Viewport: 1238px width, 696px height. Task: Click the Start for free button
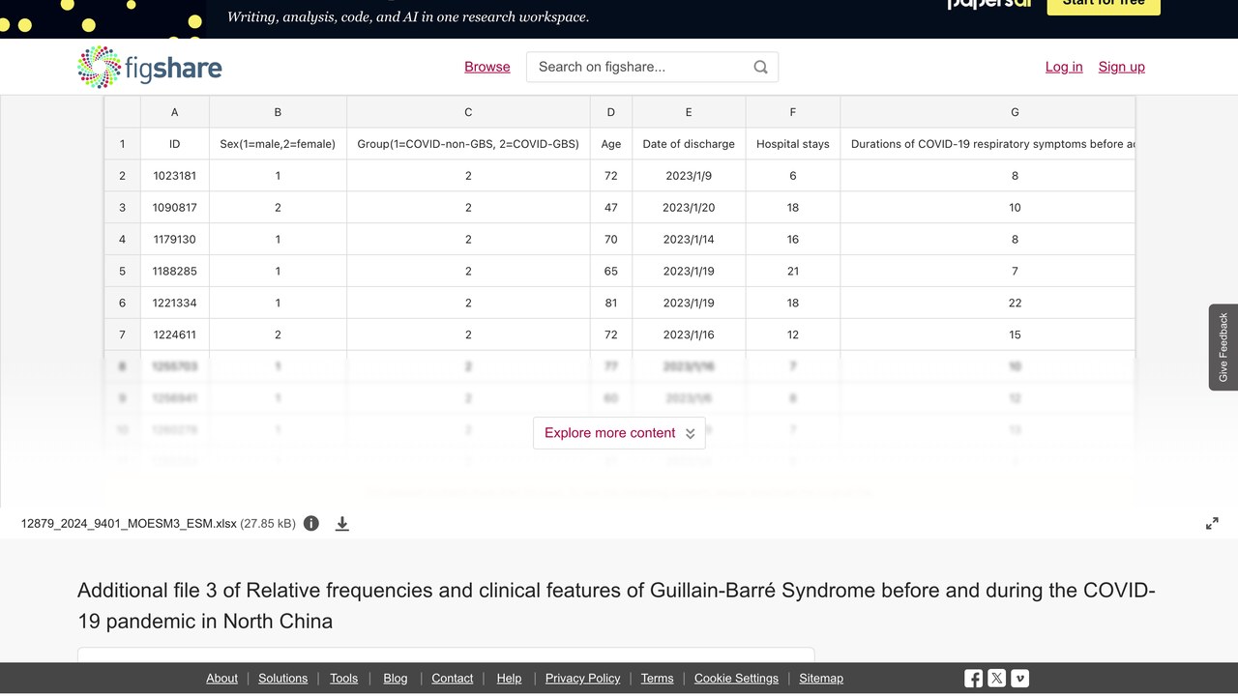1104,5
